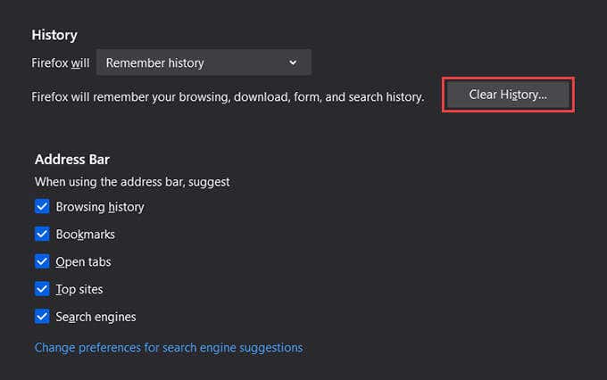Uncheck the Search engines checkbox
This screenshot has height=380, width=607.
tap(42, 317)
